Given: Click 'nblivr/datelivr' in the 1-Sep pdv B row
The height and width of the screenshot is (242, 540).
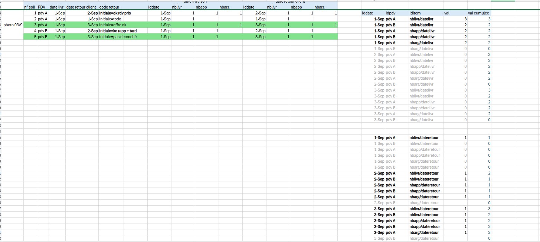Looking at the screenshot, I should click(421, 25).
